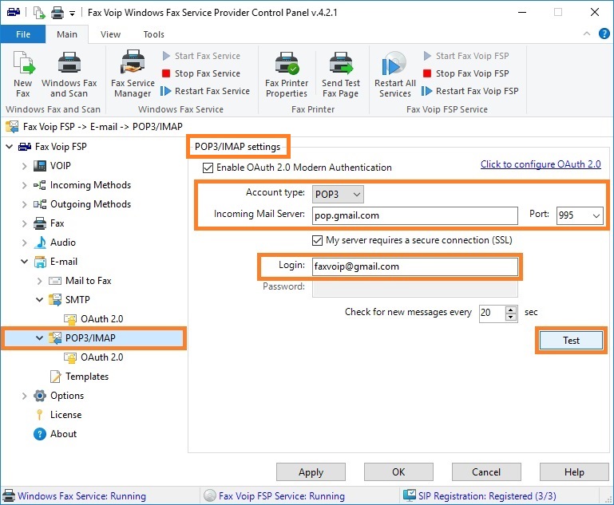
Task: Restart Fax Service
Action: pyautogui.click(x=205, y=91)
